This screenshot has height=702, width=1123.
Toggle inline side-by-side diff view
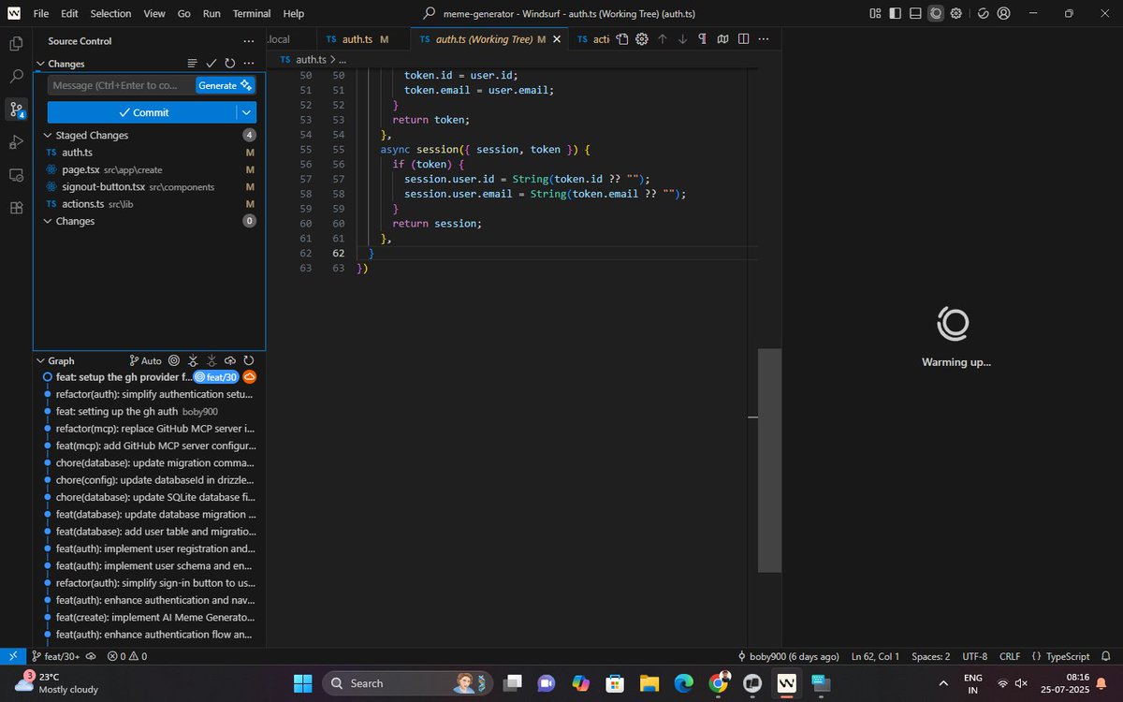(743, 38)
